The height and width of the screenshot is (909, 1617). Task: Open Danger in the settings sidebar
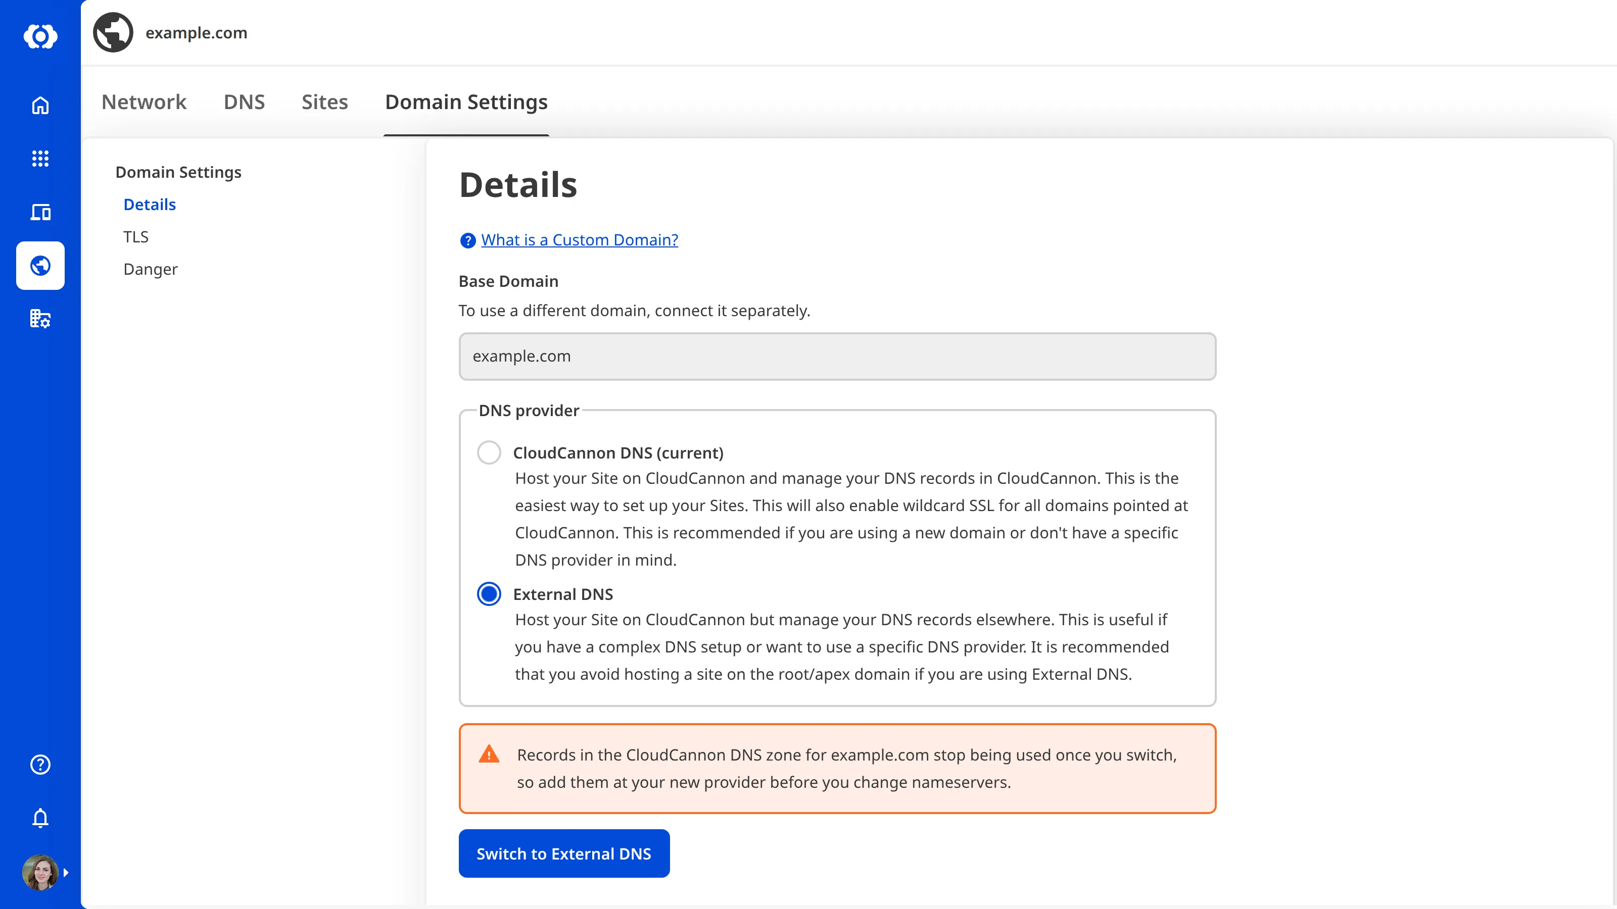click(151, 269)
